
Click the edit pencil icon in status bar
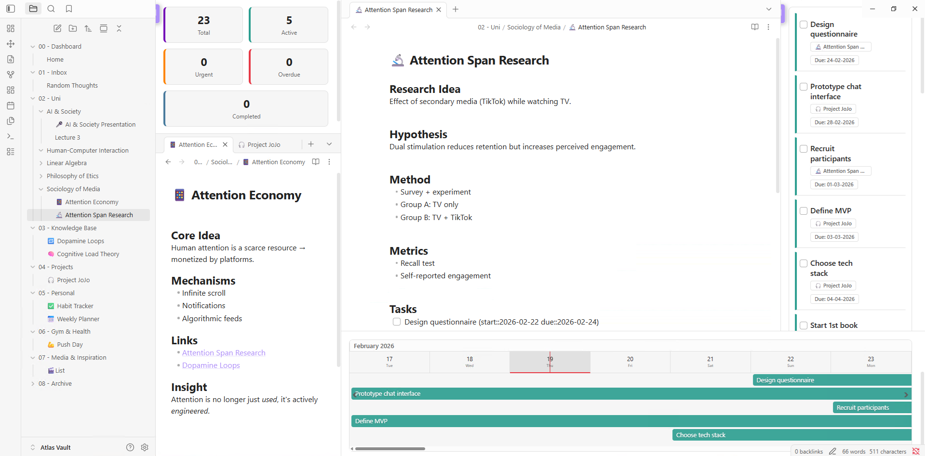point(832,451)
